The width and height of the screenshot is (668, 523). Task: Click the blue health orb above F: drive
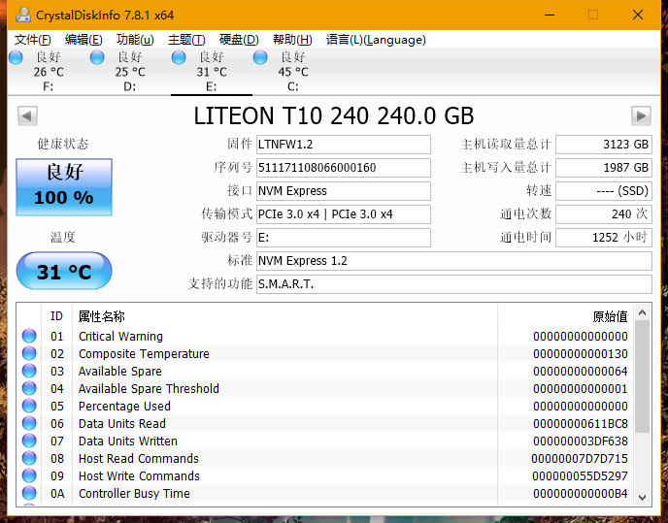16,57
